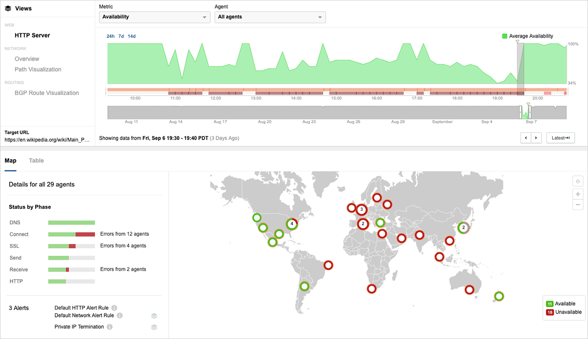Image resolution: width=588 pixels, height=339 pixels.
Task: Click info icon for Default HTTP Alert Rule
Action: tap(114, 308)
